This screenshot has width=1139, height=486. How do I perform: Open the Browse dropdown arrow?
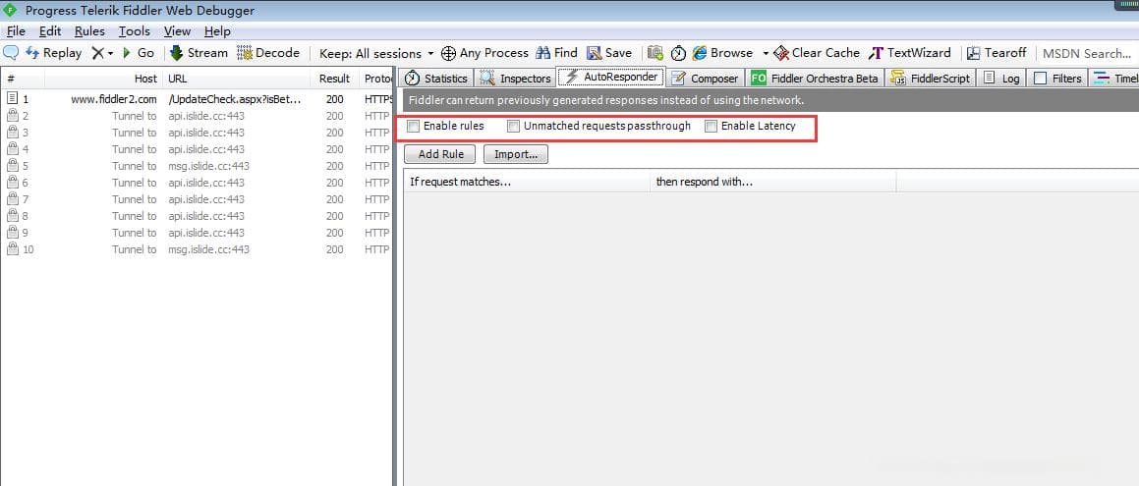coord(765,53)
